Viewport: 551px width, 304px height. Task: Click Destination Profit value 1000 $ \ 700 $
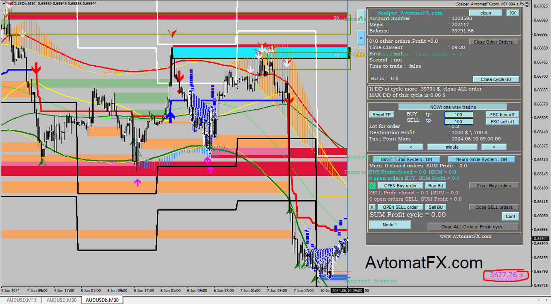tap(470, 132)
